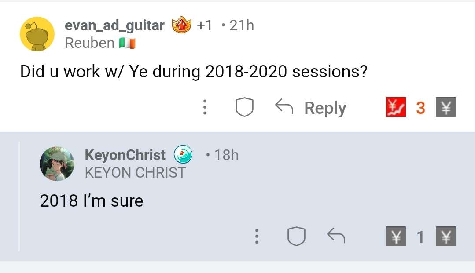Viewport: 475px width, 273px height.
Task: Tap KeyonChrist's profile picture
Action: (57, 164)
